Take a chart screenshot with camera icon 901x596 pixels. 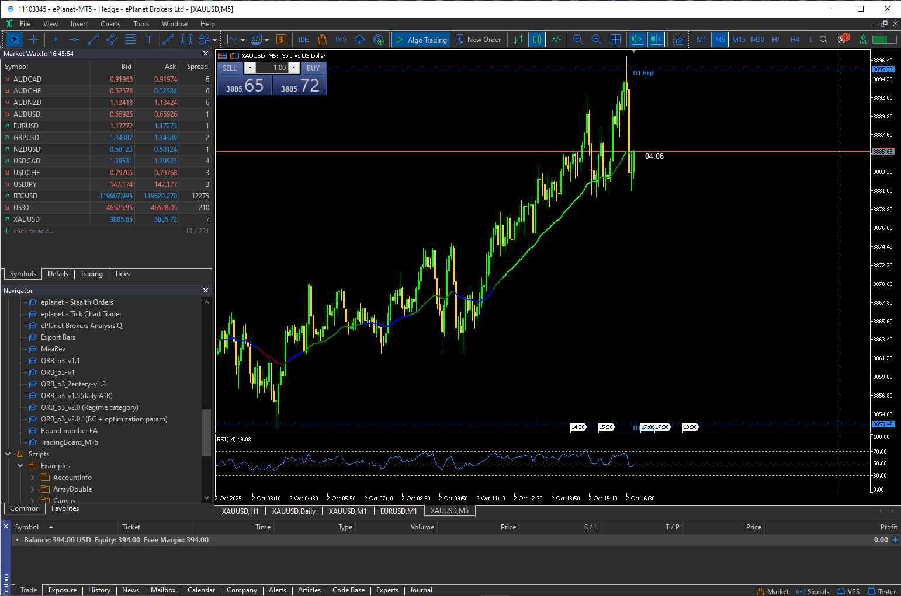pos(678,40)
